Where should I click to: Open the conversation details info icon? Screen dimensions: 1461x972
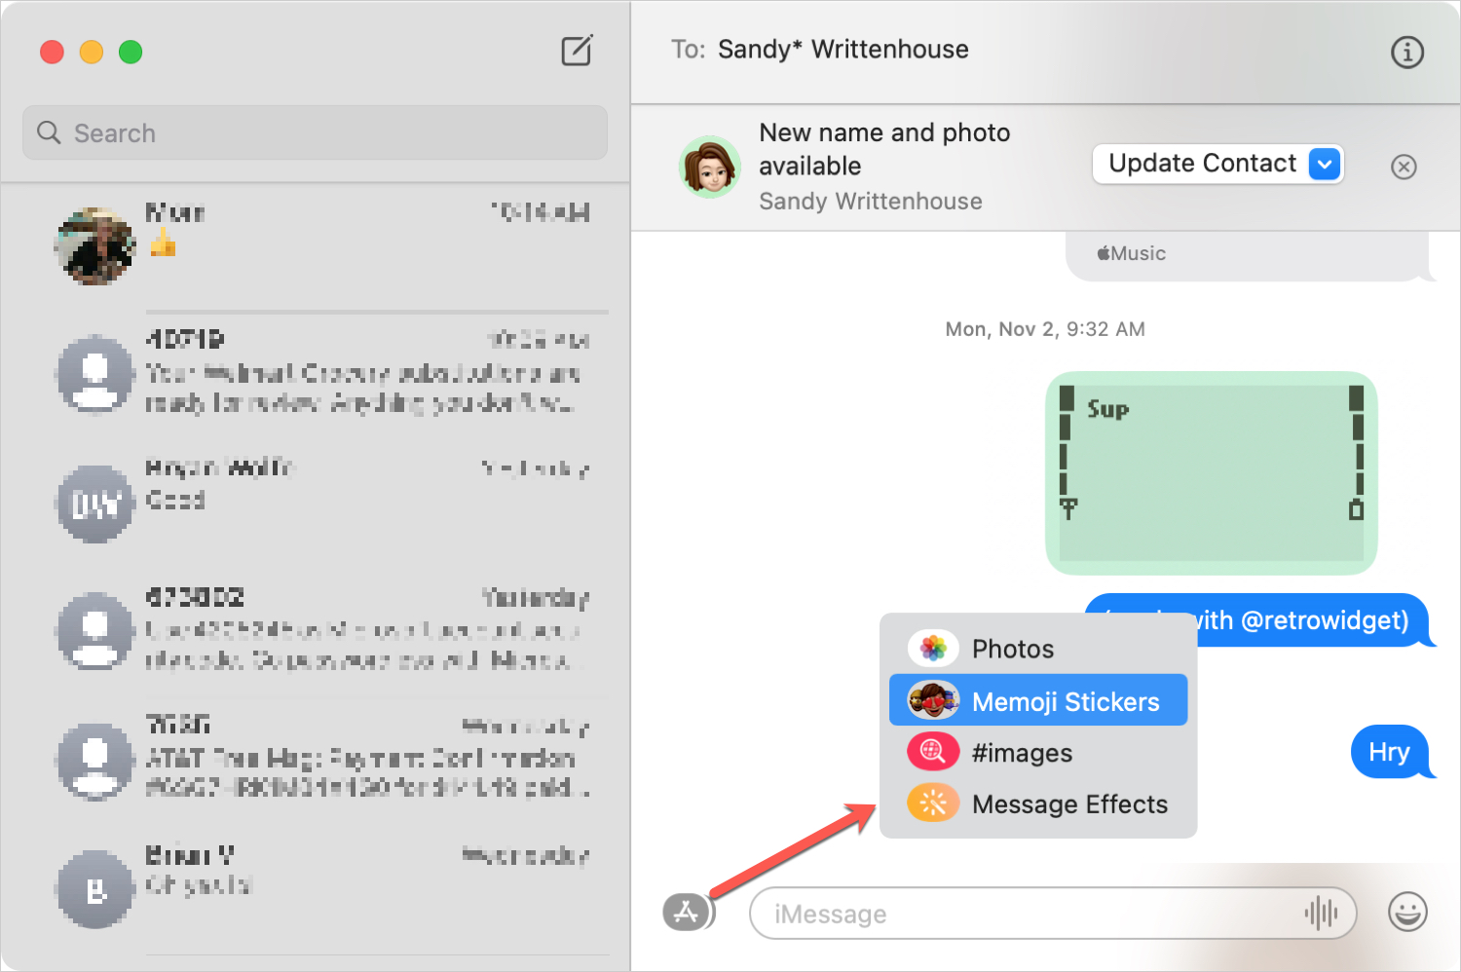pos(1406,52)
